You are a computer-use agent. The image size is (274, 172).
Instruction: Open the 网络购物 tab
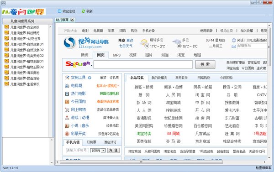204,78
